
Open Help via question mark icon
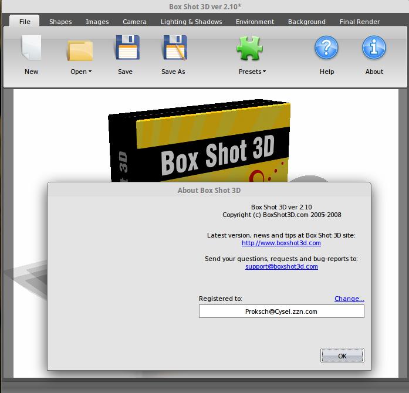tap(327, 49)
